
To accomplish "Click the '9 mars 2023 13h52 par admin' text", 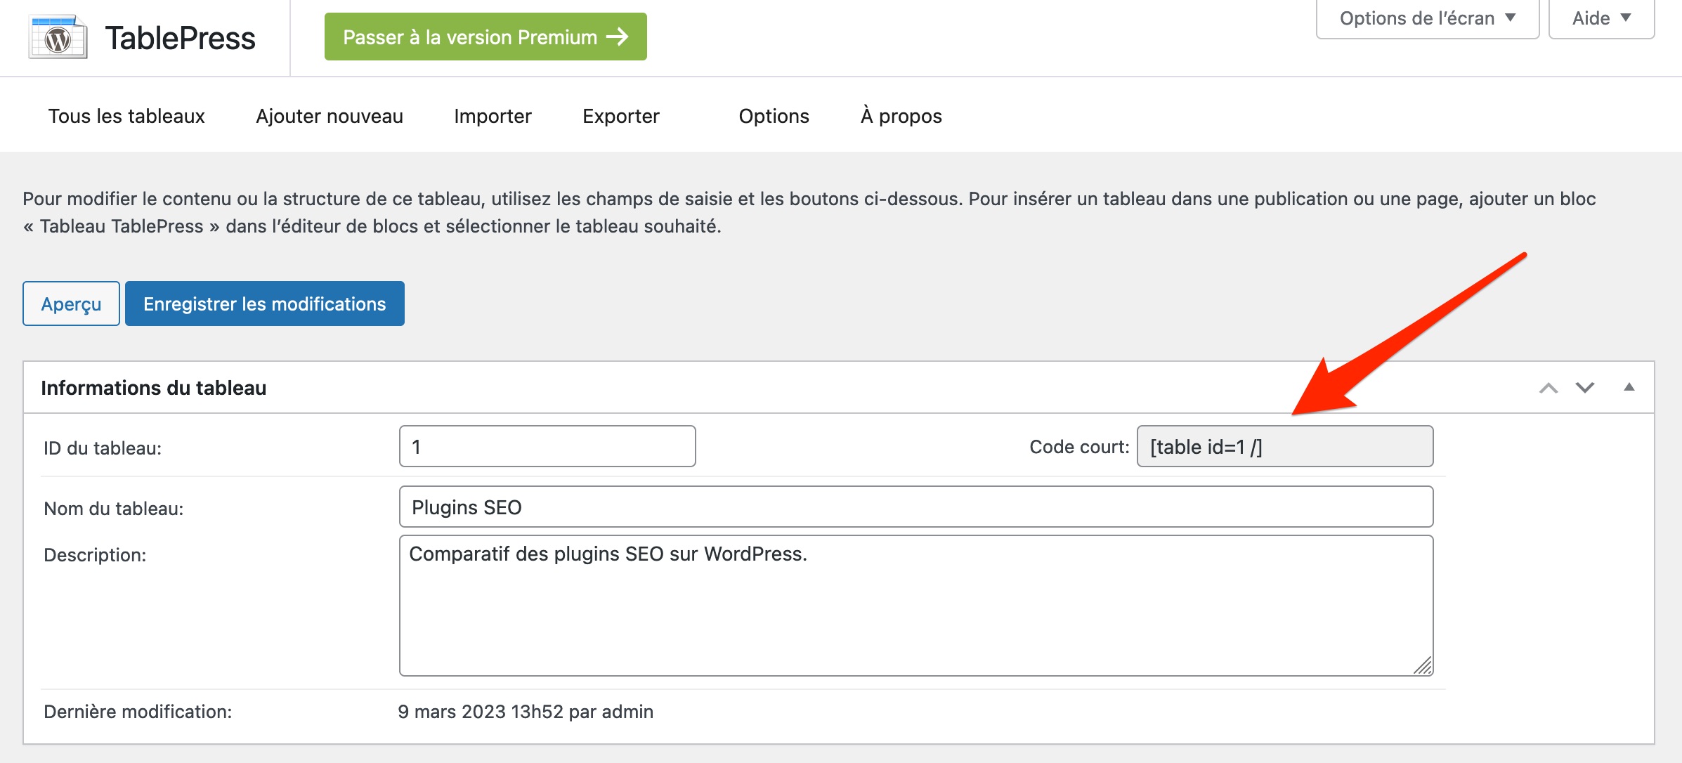I will pyautogui.click(x=526, y=712).
